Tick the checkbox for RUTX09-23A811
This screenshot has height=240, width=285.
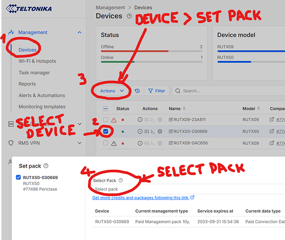[106, 120]
